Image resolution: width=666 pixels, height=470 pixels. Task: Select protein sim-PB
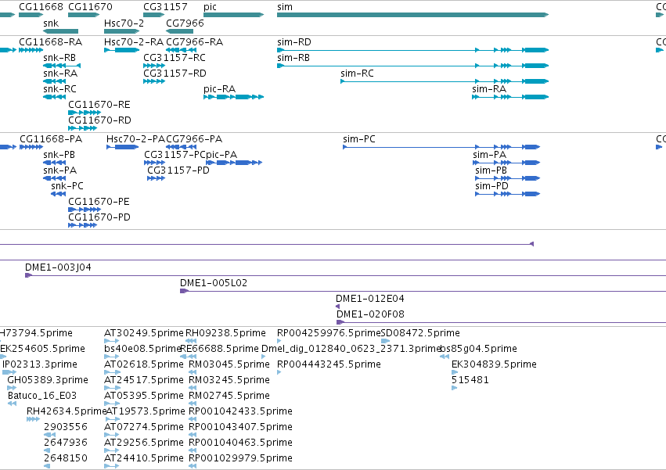pos(508,178)
